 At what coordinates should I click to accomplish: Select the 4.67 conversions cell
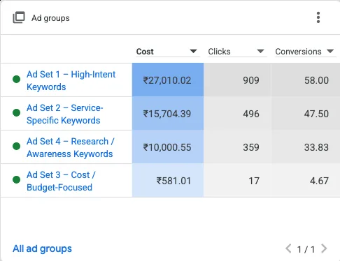306,181
